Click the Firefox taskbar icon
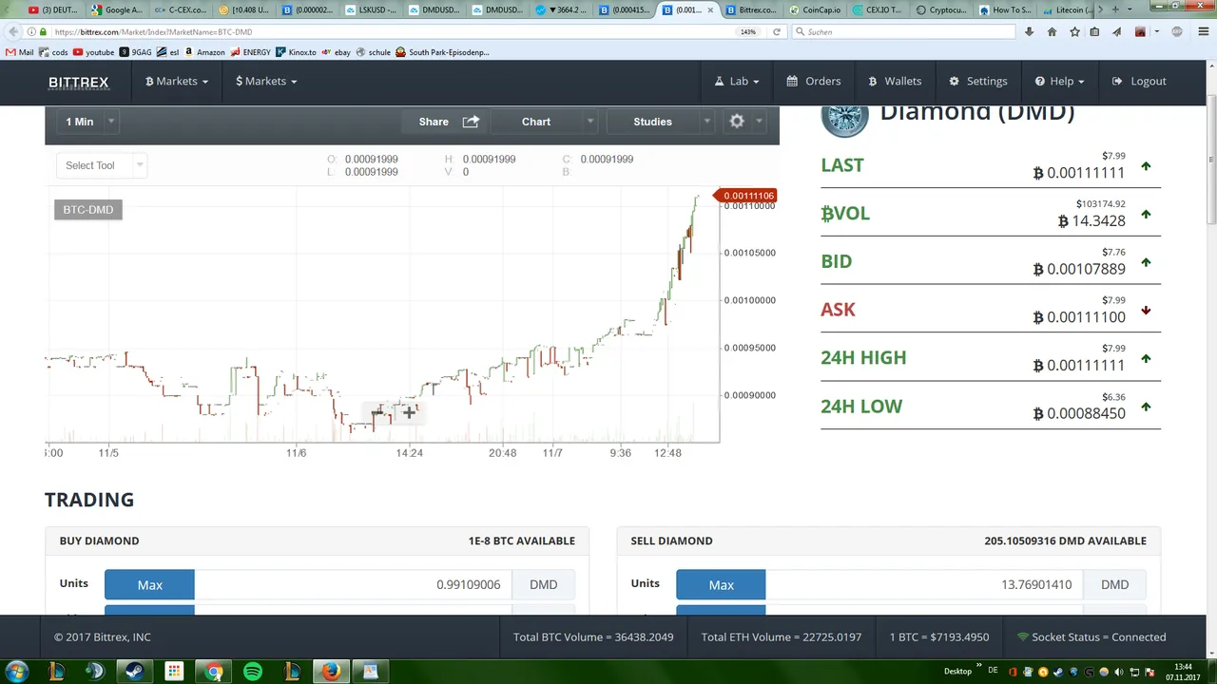 (x=330, y=672)
